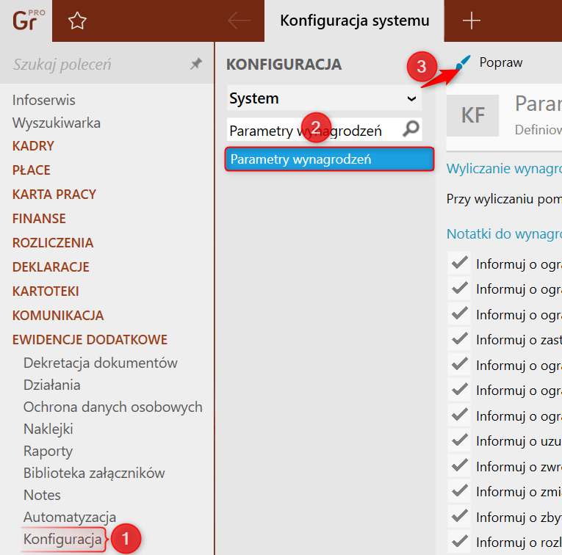Open a new tab with plus icon

tap(471, 21)
